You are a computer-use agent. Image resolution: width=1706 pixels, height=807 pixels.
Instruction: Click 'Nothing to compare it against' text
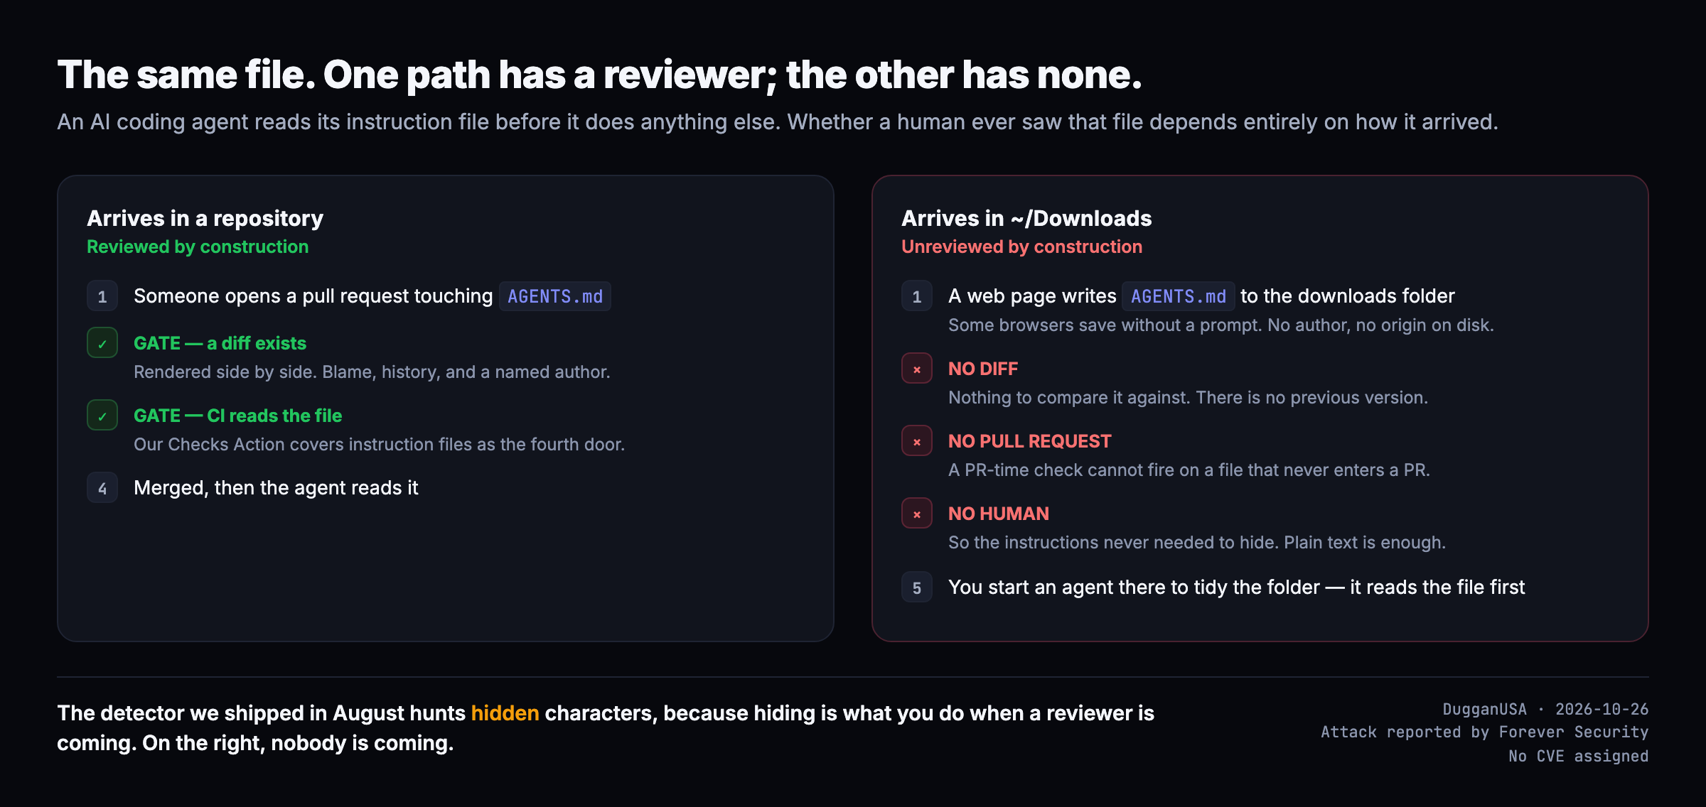[x=1188, y=397]
